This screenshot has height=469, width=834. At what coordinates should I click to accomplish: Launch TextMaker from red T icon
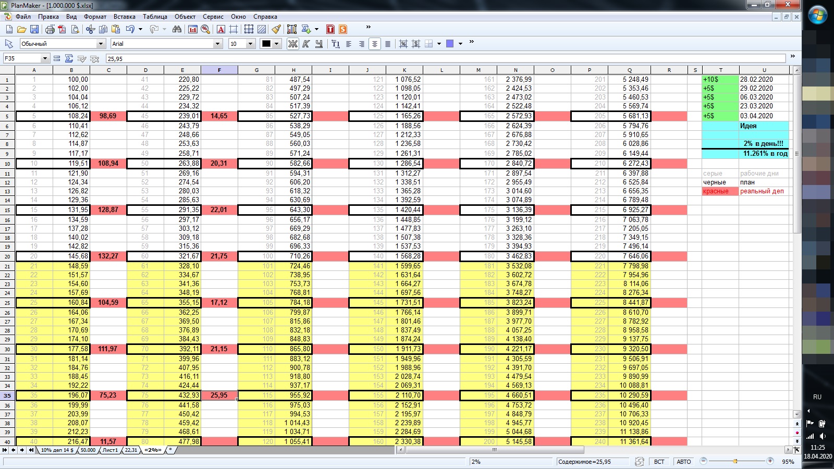tap(330, 29)
